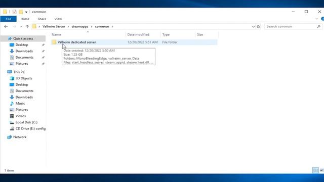324x182 pixels.
Task: Open the Music folder
Action: click(20, 103)
